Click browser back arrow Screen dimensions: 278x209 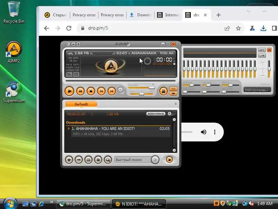(47, 28)
